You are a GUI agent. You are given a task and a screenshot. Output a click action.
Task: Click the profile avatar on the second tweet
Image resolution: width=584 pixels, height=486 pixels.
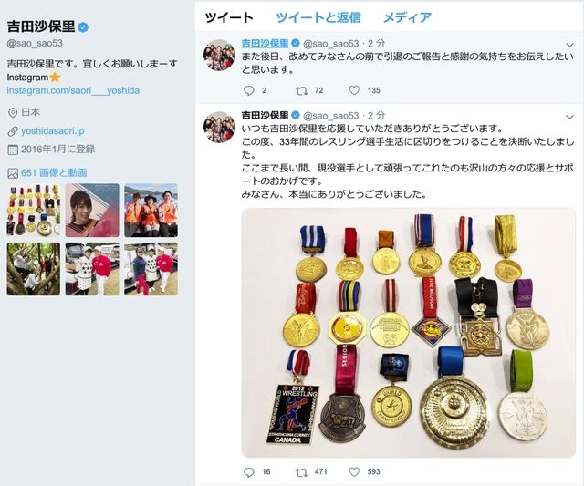219,127
